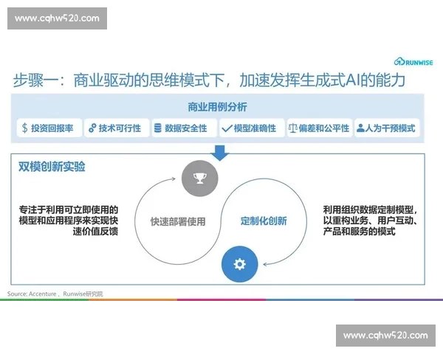Screen dimensions: 443x354
Task: Click the balance scale icon beside 偏差和公平性
Action: pyautogui.click(x=292, y=128)
